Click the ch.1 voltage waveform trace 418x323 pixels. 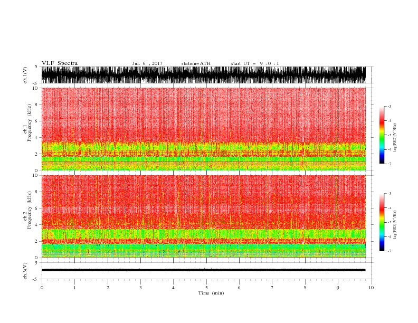(x=204, y=75)
